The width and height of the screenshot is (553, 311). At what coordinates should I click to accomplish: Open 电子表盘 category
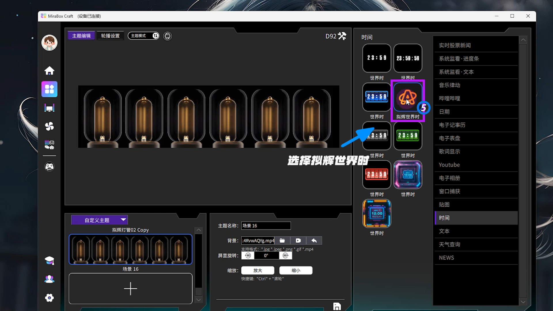476,138
